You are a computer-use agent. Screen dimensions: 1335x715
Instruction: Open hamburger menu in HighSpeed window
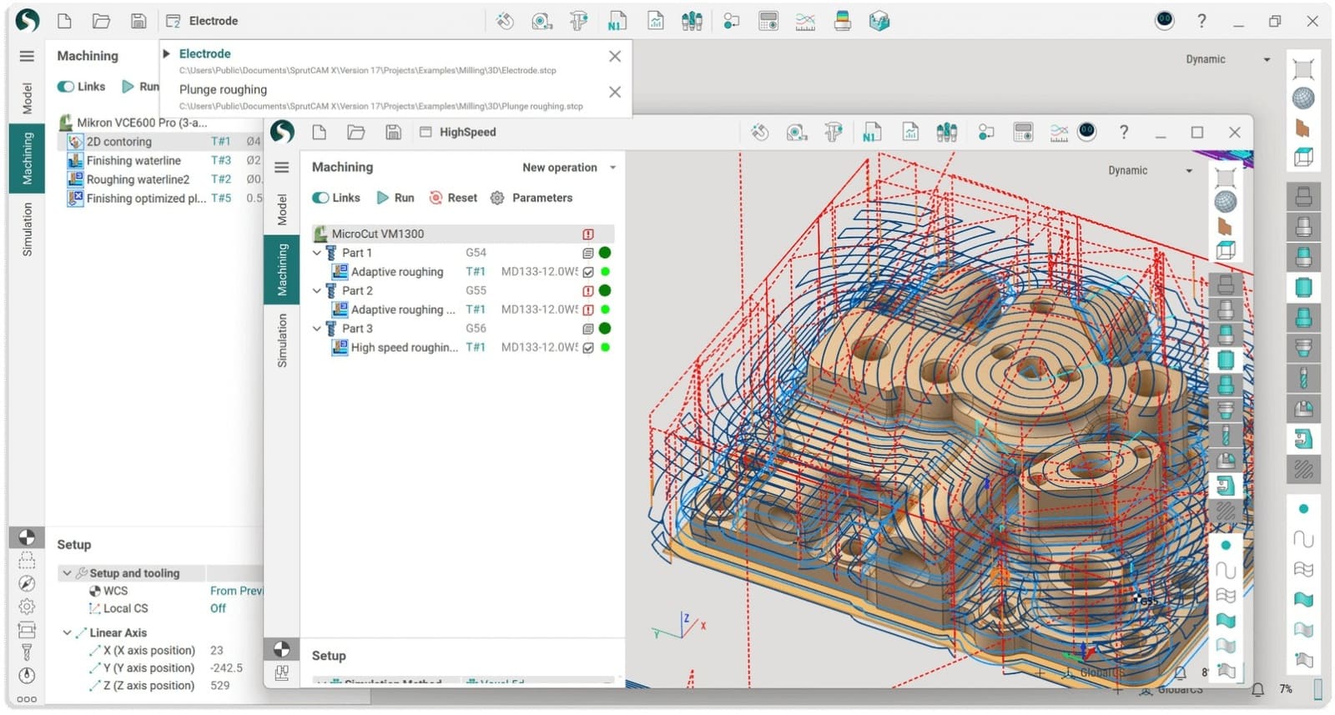tap(282, 168)
